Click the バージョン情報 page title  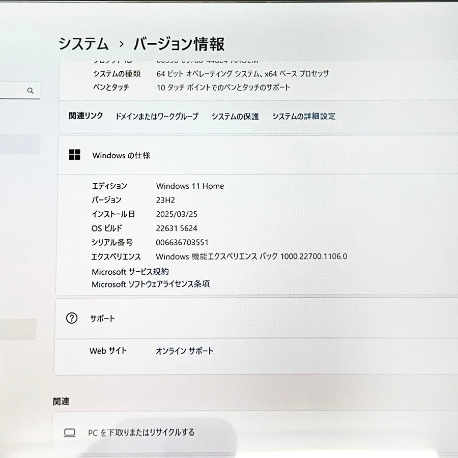coord(179,44)
